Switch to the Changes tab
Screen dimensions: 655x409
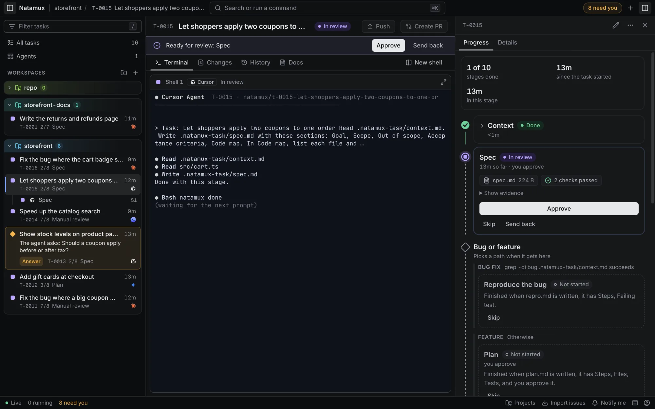(x=215, y=62)
